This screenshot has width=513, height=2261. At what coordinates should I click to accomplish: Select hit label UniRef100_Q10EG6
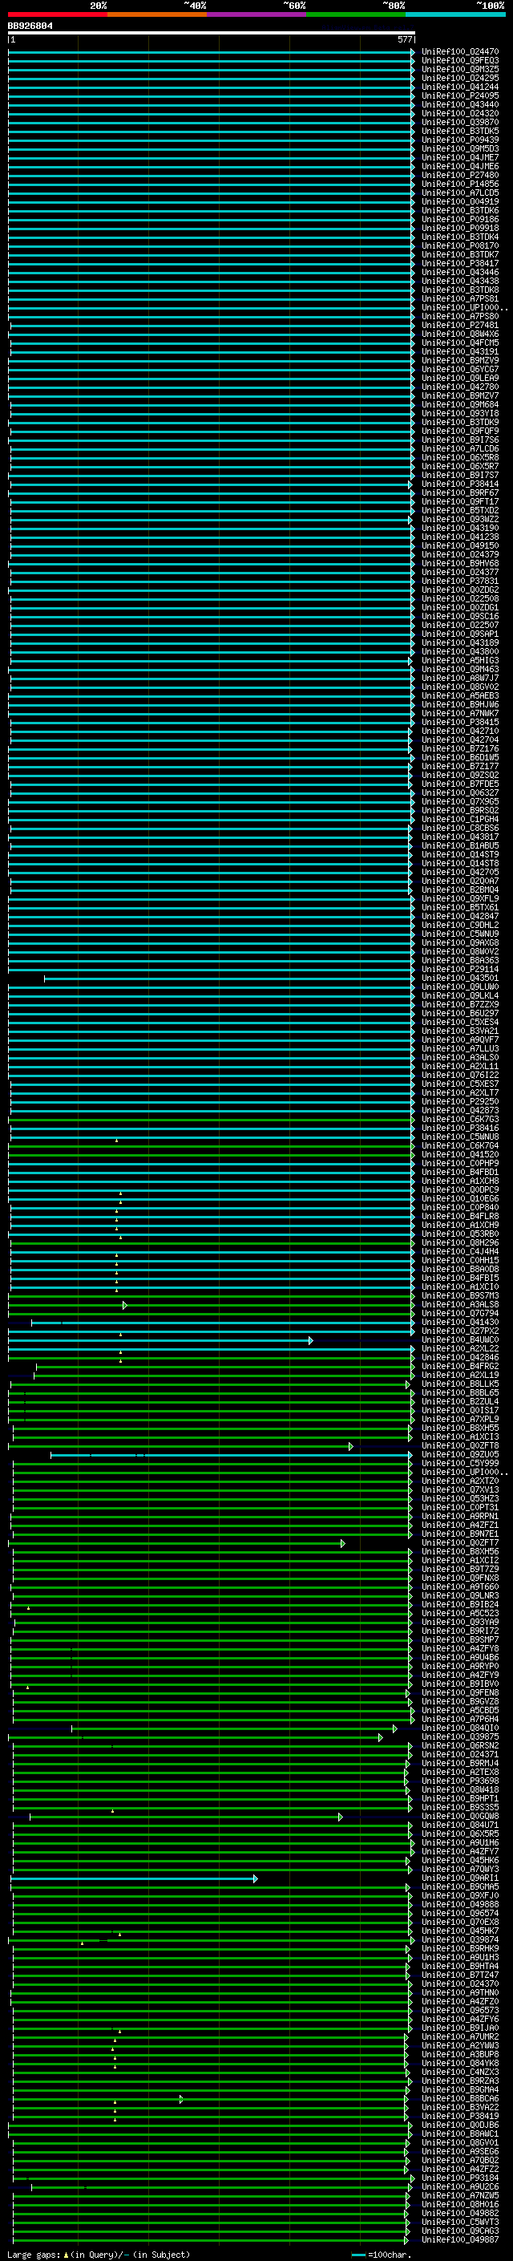(459, 1199)
